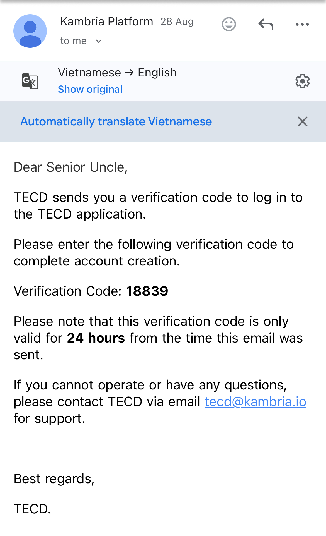Tap the Google Translate icon
Viewport: 326px width, 536px height.
tap(30, 81)
